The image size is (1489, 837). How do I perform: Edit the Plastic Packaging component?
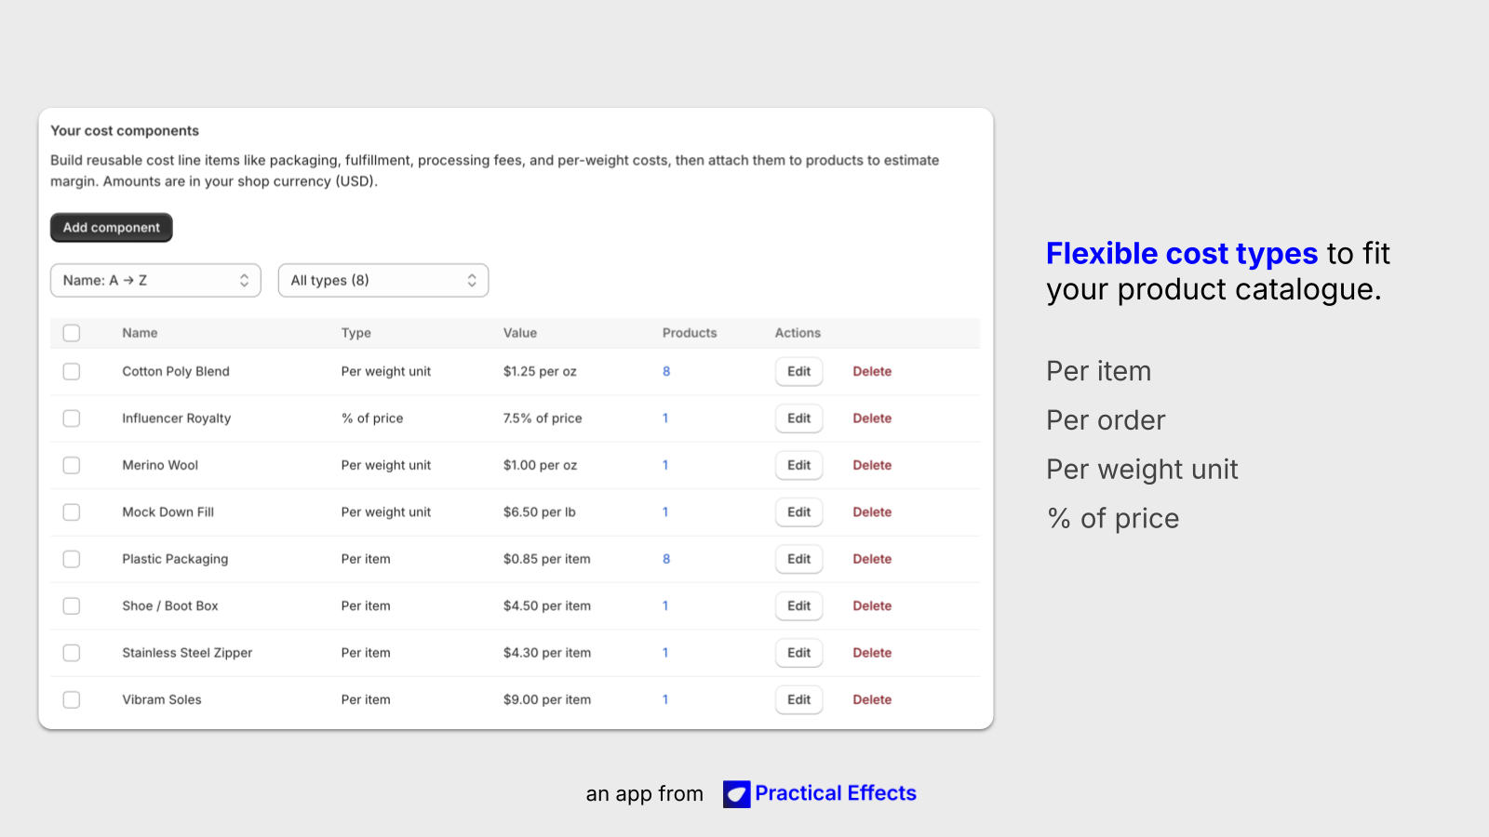click(x=798, y=559)
